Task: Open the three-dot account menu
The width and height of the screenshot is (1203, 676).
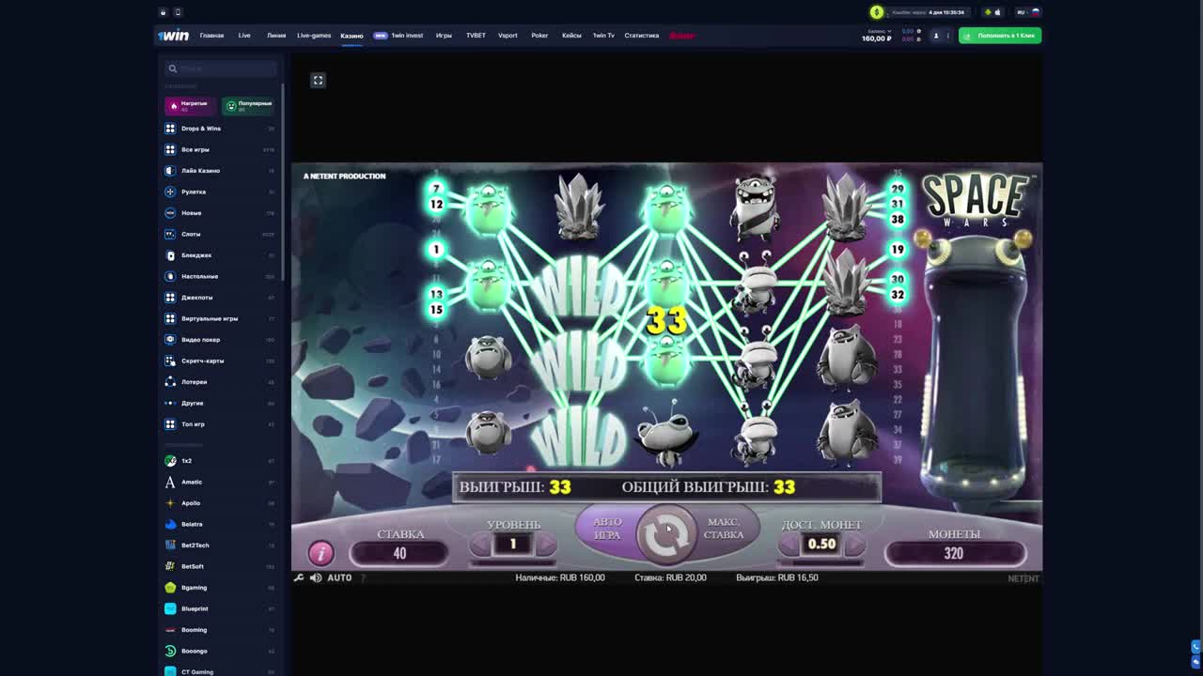Action: 947,36
